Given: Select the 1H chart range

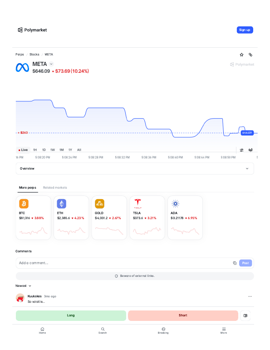Looking at the screenshot, I should pyautogui.click(x=35, y=150).
